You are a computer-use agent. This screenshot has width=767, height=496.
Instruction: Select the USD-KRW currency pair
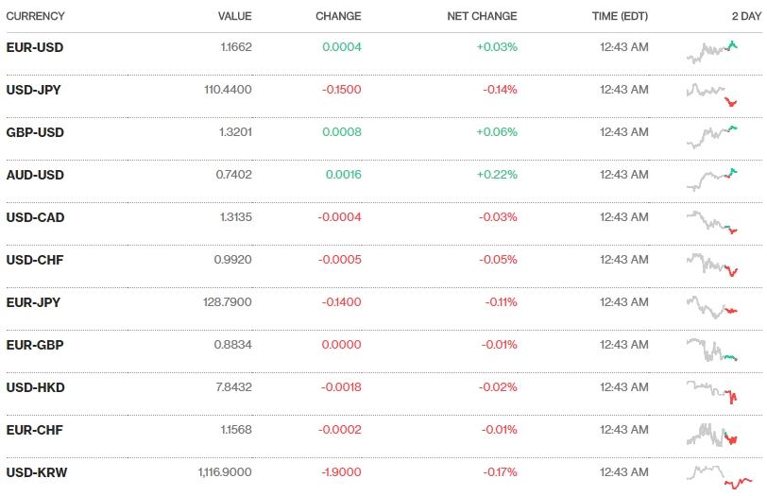(x=37, y=472)
